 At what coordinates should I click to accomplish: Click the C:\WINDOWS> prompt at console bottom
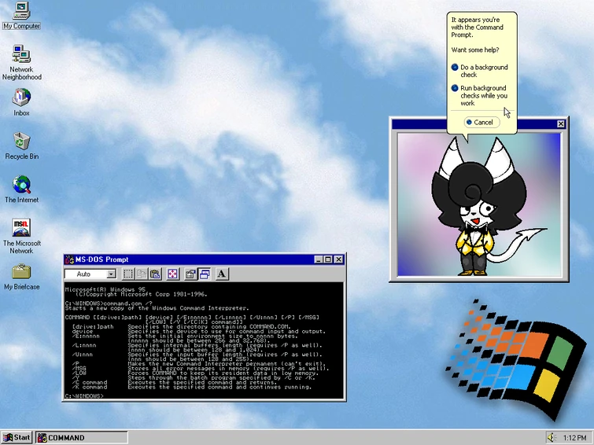[84, 395]
